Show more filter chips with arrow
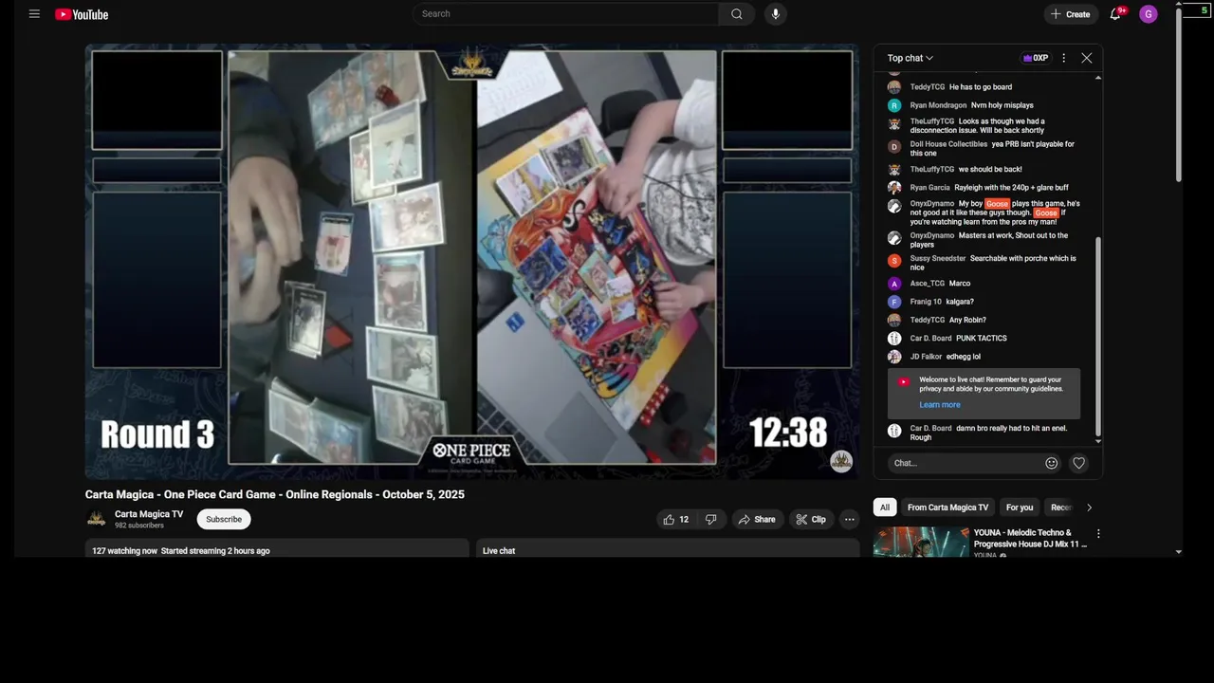The image size is (1214, 683). tap(1089, 508)
